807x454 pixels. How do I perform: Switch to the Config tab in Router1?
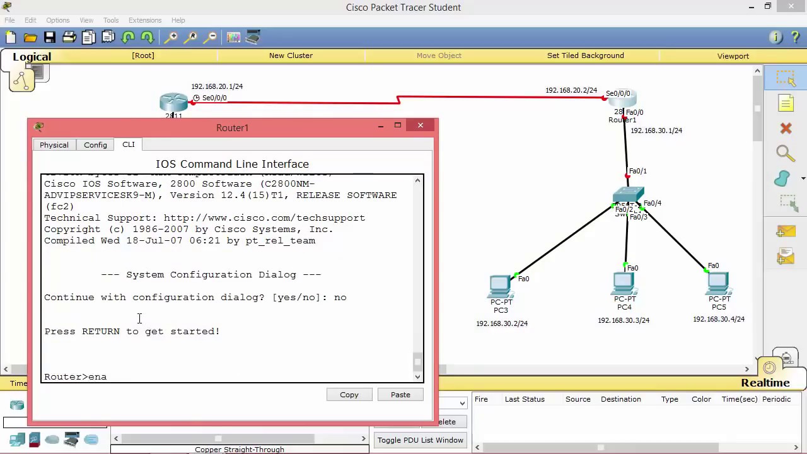click(95, 145)
